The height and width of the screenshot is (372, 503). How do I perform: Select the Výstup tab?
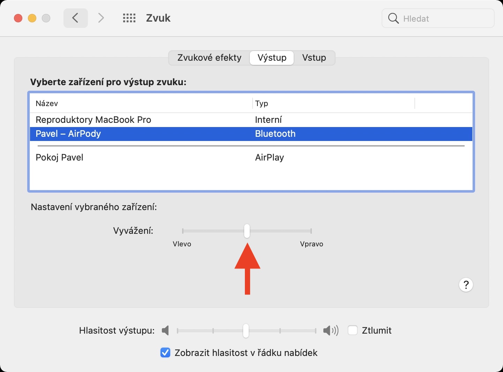[272, 58]
